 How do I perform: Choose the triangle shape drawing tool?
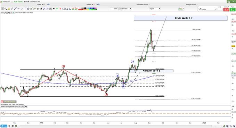(70, 9)
